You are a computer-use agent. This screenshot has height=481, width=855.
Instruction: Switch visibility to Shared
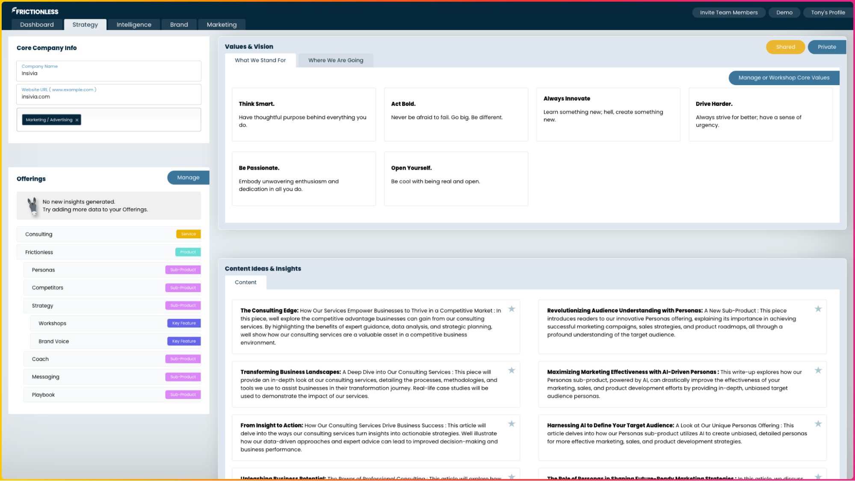pyautogui.click(x=785, y=47)
